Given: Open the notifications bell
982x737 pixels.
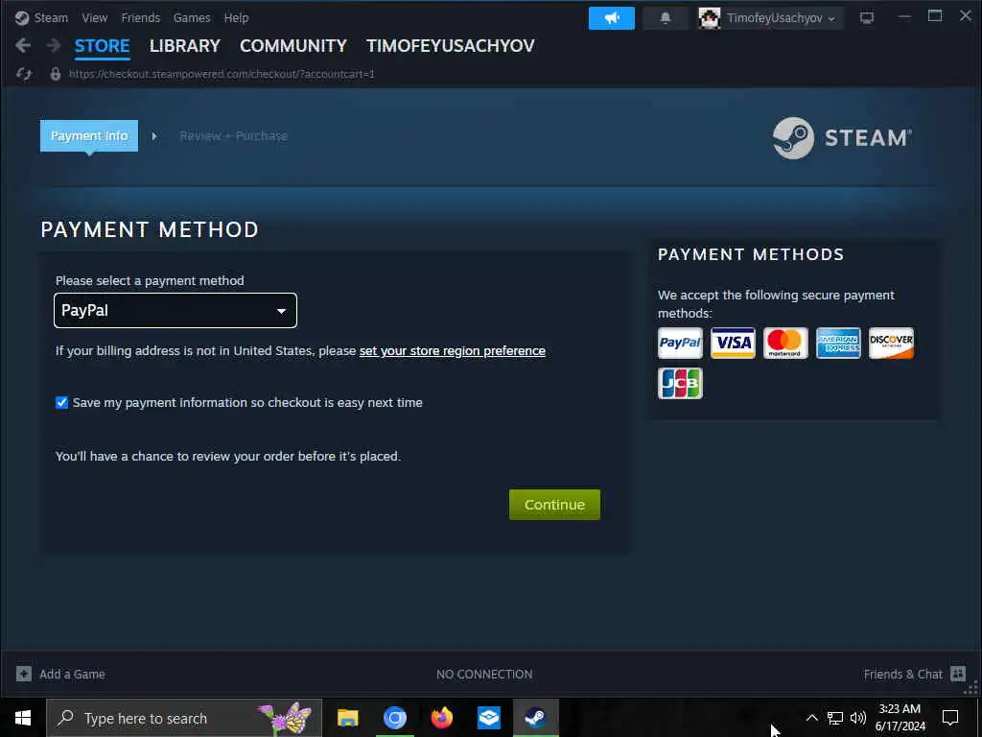Looking at the screenshot, I should pyautogui.click(x=666, y=18).
